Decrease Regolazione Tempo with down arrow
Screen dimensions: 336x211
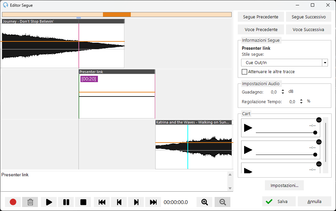point(301,103)
